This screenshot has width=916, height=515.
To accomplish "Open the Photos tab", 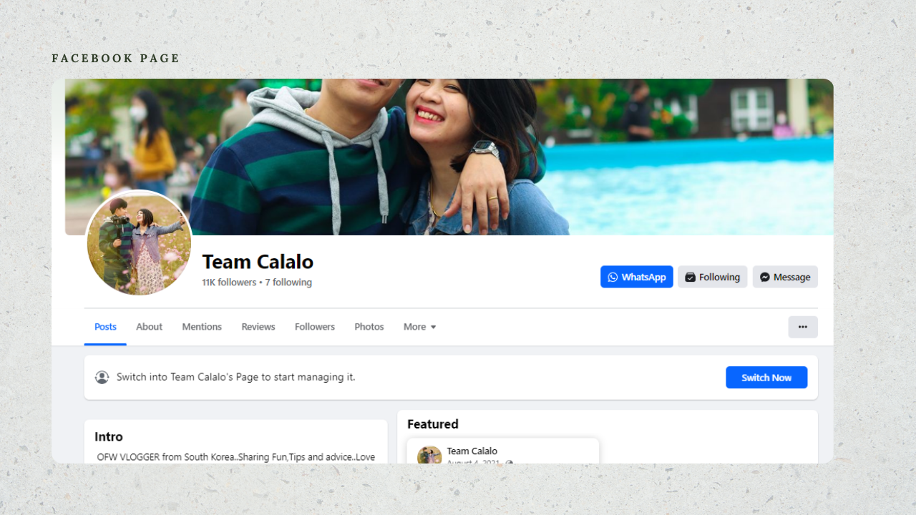I will tap(369, 327).
